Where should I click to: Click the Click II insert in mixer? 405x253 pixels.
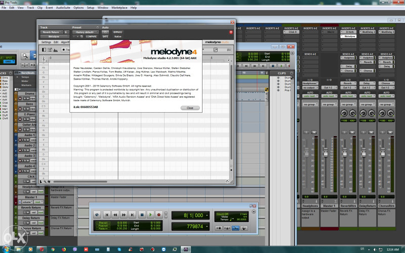(292, 32)
